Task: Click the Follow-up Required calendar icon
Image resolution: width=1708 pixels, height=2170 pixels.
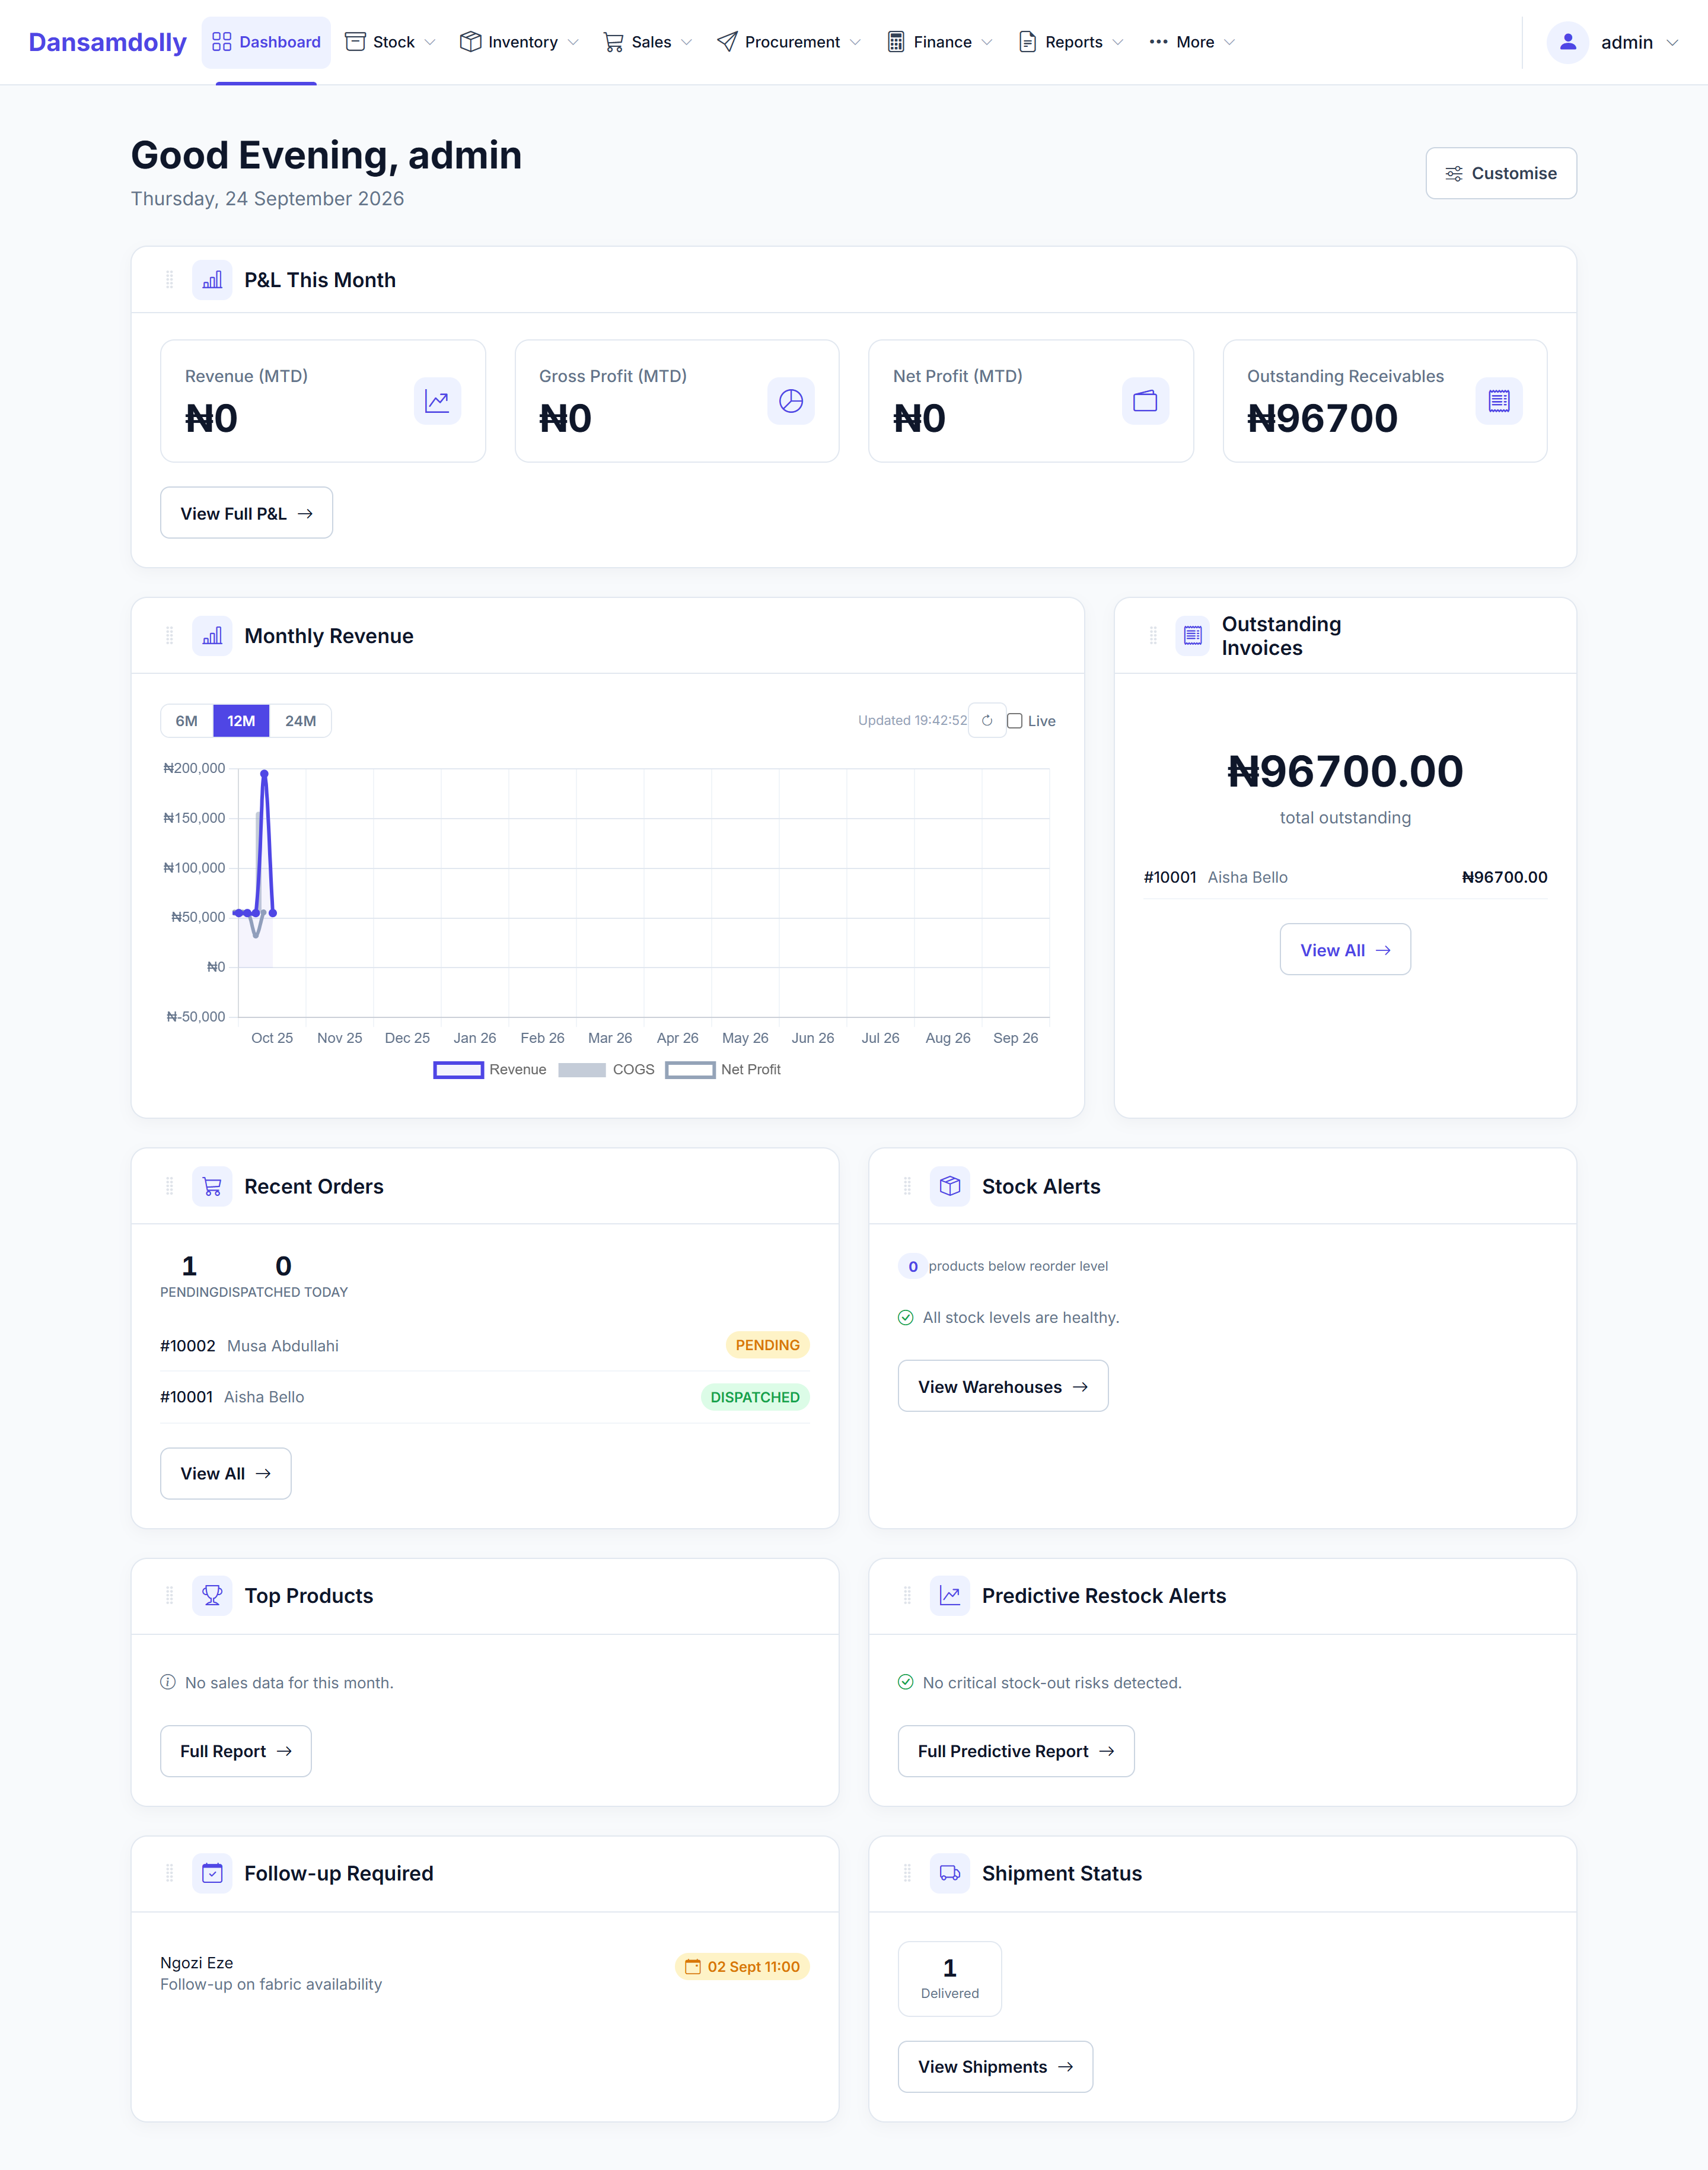Action: [212, 1873]
